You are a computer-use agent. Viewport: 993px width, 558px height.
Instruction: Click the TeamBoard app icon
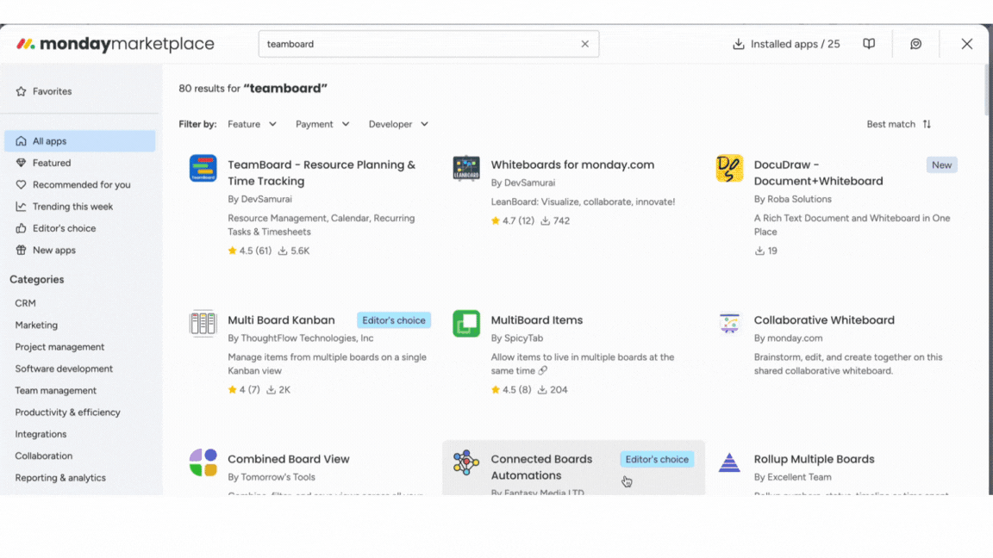point(203,168)
